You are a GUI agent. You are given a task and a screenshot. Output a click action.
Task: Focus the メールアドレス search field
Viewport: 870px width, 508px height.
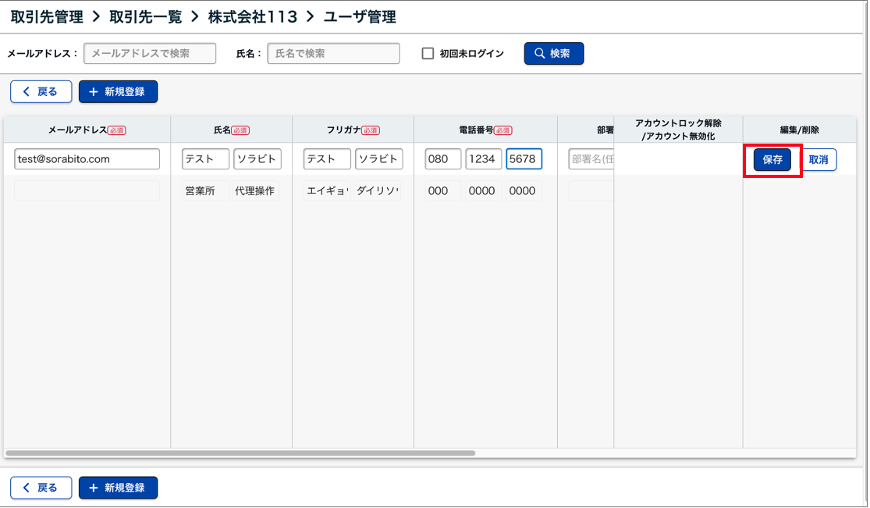(150, 54)
